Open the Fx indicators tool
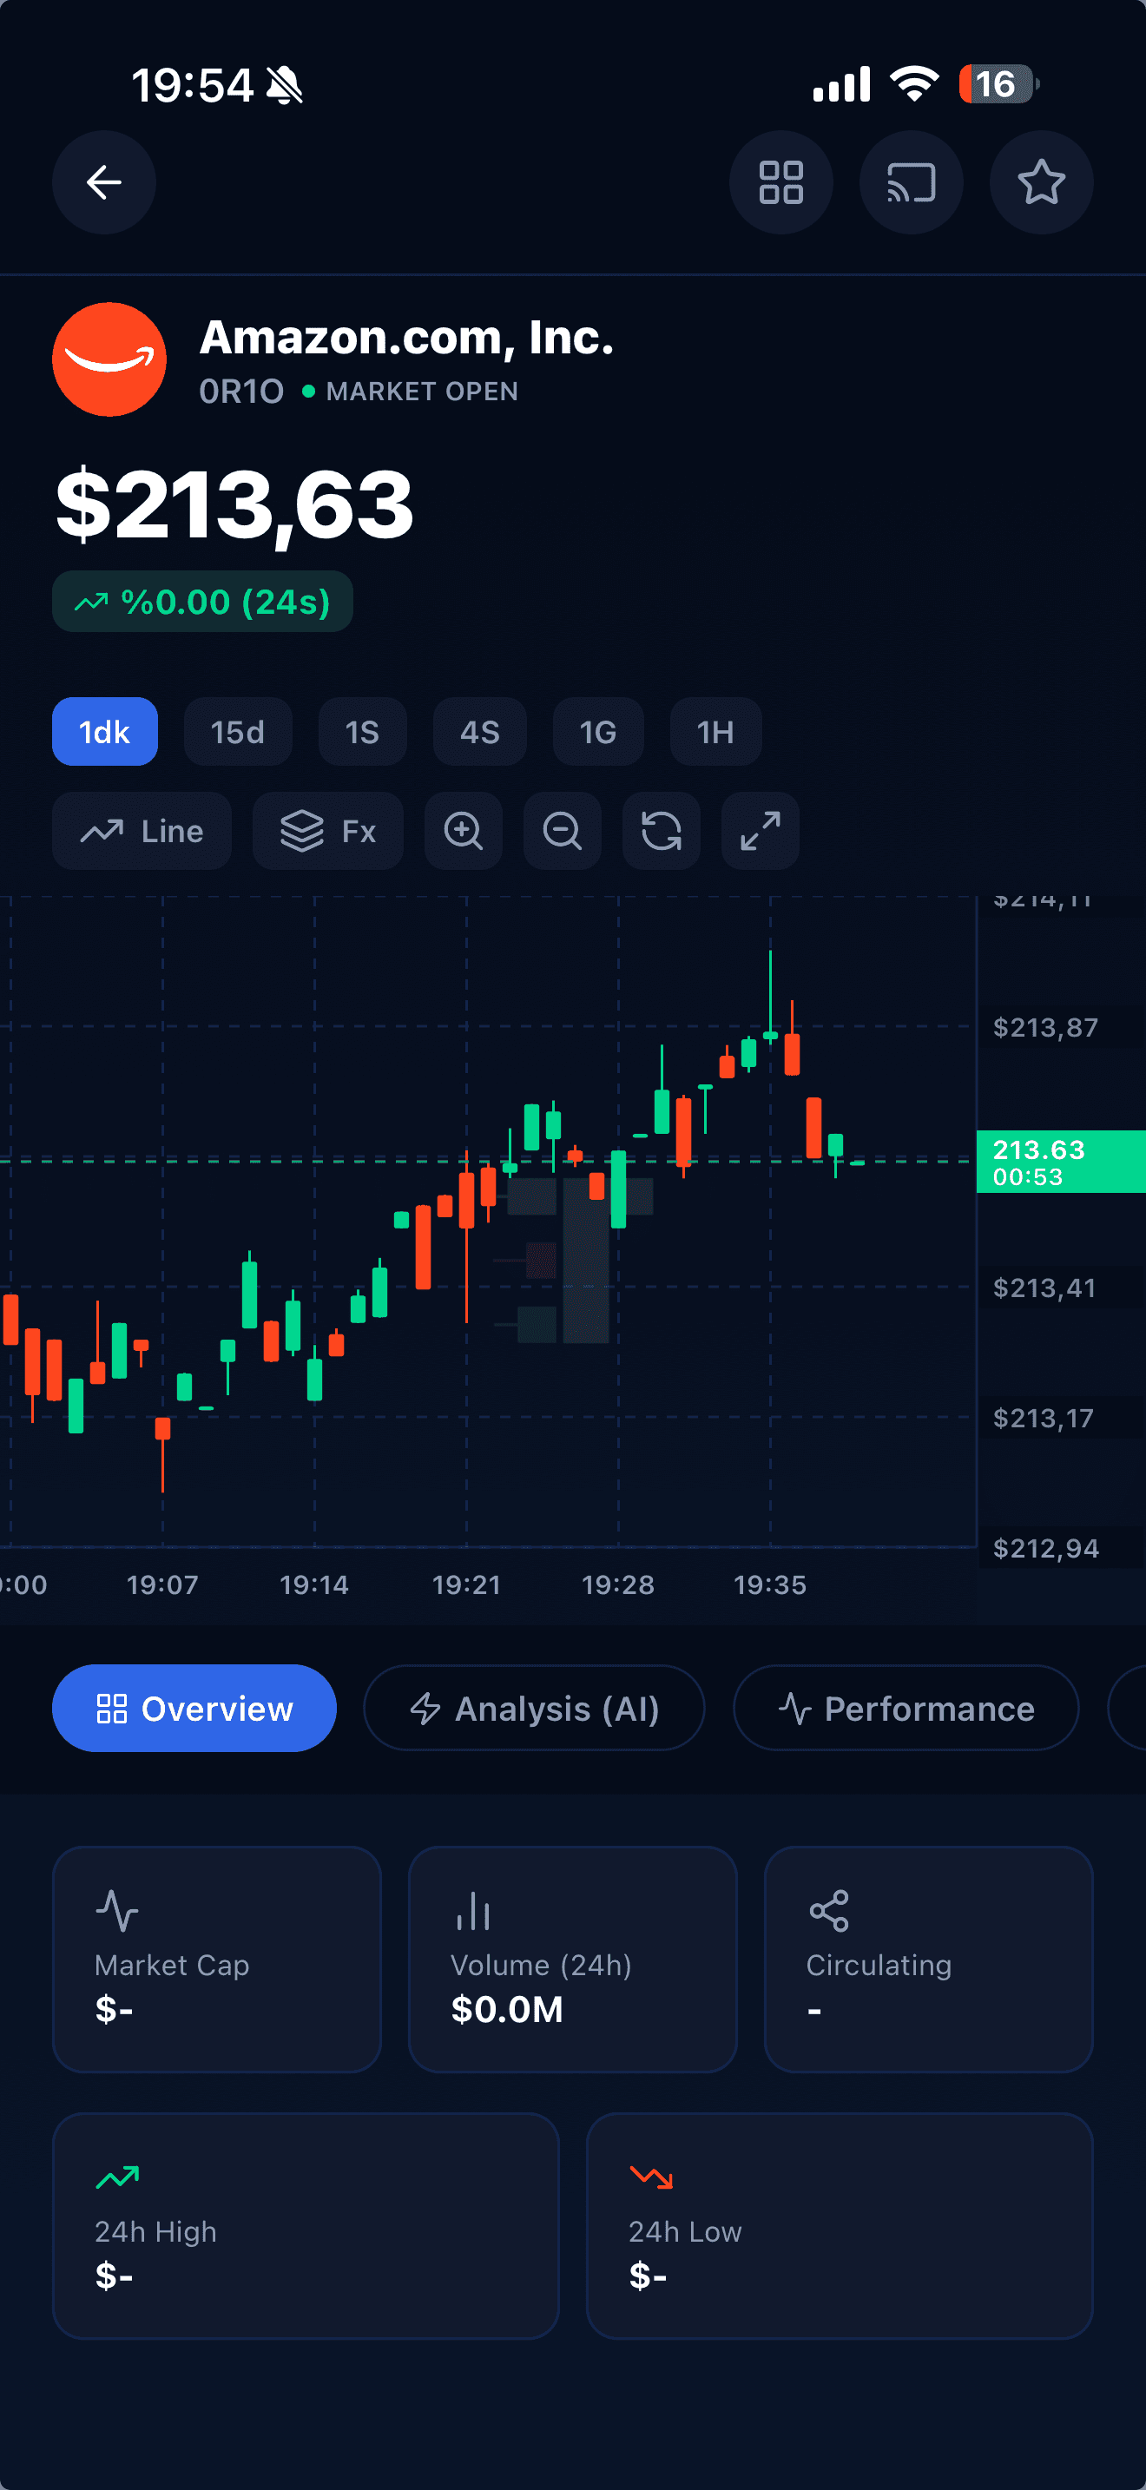The image size is (1146, 2490). (x=327, y=831)
